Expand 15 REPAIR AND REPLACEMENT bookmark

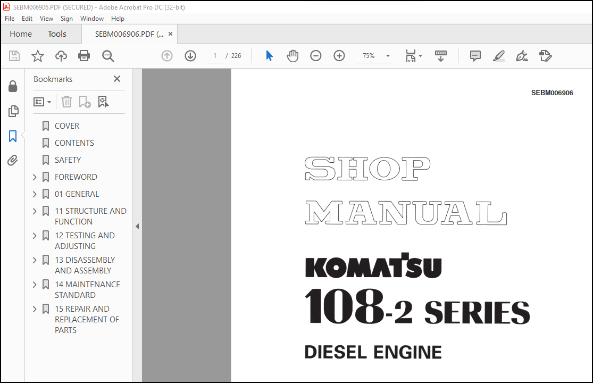(35, 309)
